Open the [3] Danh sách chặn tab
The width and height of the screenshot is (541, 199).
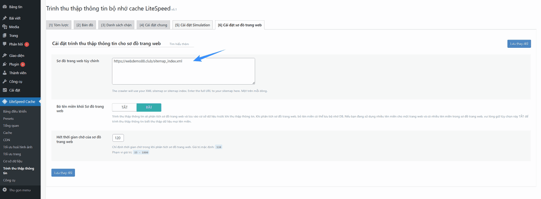click(116, 25)
